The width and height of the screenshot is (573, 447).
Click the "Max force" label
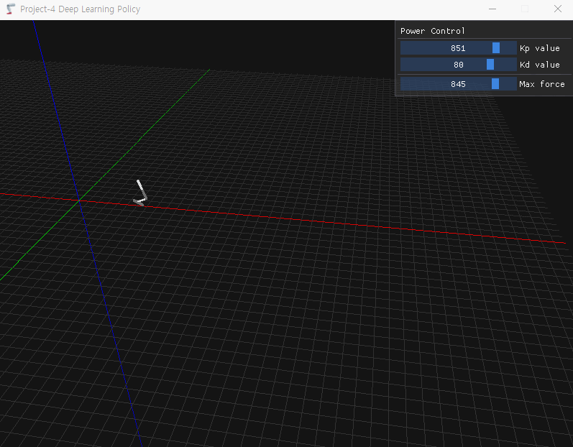(542, 84)
